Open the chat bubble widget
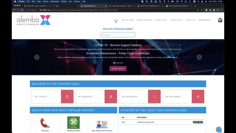236x133 pixels. pos(219,129)
